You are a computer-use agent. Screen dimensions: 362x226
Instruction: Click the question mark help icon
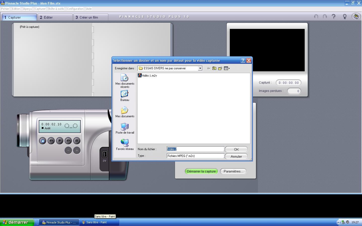point(334,17)
